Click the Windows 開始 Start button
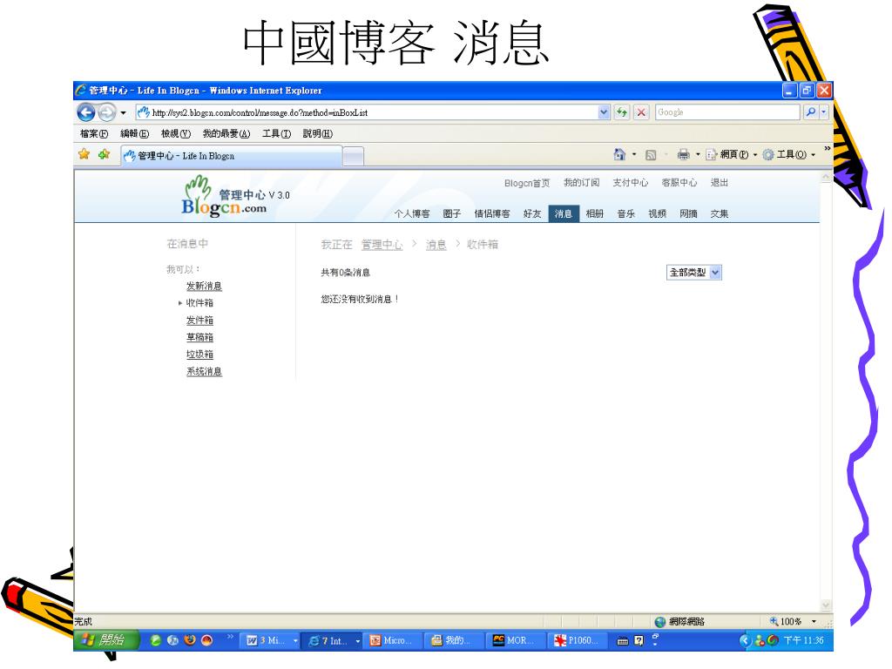The height and width of the screenshot is (669, 892). click(106, 640)
